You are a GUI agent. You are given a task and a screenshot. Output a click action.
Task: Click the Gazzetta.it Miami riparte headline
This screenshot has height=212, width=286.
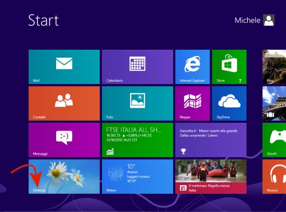click(x=209, y=131)
